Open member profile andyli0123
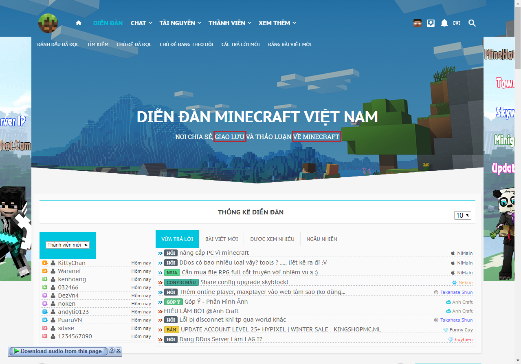The width and height of the screenshot is (521, 364). point(73,312)
